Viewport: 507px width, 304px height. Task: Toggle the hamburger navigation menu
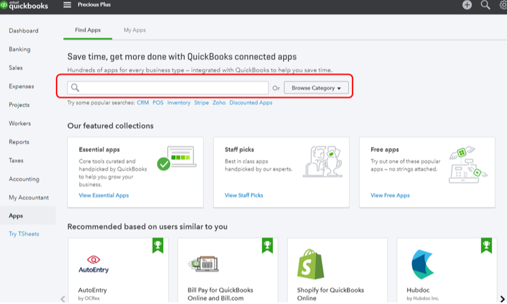67,5
